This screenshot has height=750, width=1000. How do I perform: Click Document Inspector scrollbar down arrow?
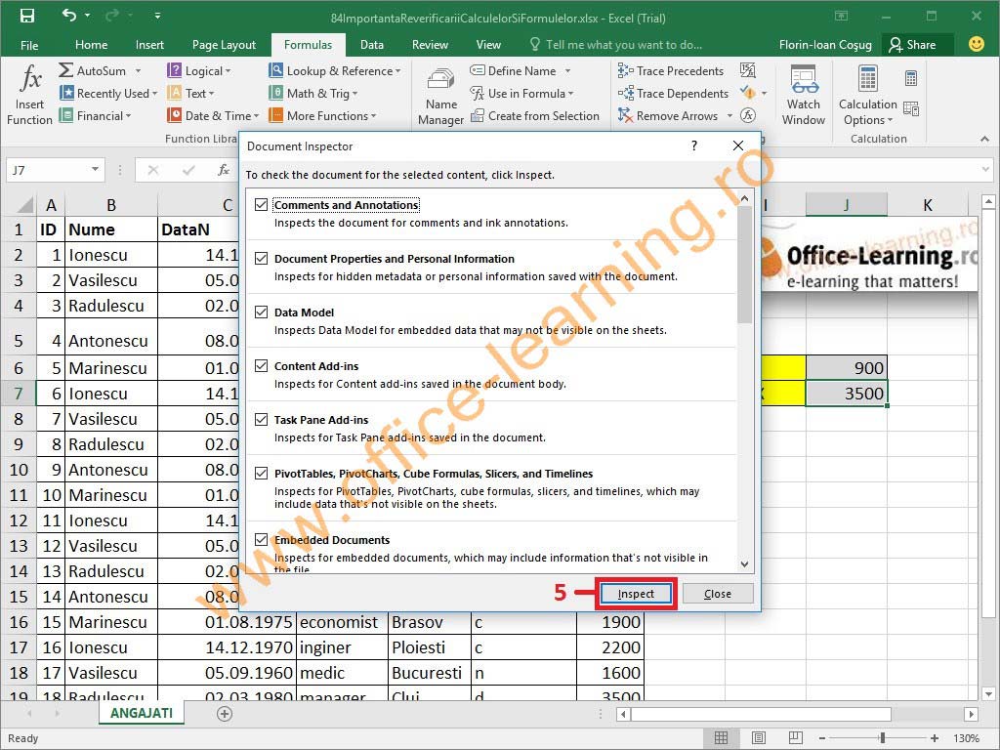point(744,563)
